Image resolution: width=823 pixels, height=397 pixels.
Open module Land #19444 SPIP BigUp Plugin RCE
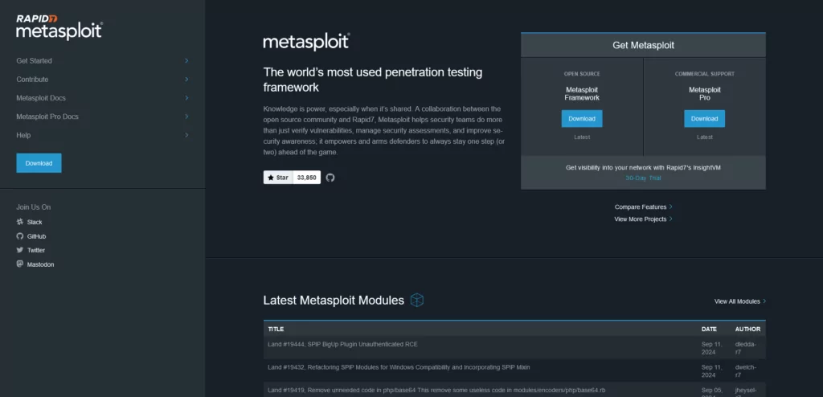tap(342, 345)
